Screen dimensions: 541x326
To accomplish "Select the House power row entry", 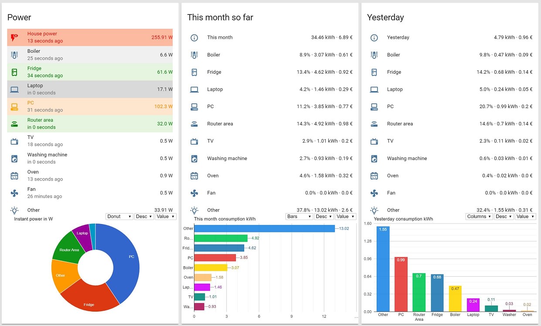I will point(87,37).
